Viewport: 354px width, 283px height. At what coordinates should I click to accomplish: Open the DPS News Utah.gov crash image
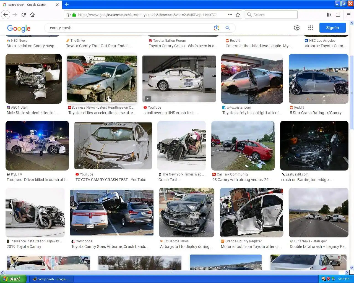(319, 213)
